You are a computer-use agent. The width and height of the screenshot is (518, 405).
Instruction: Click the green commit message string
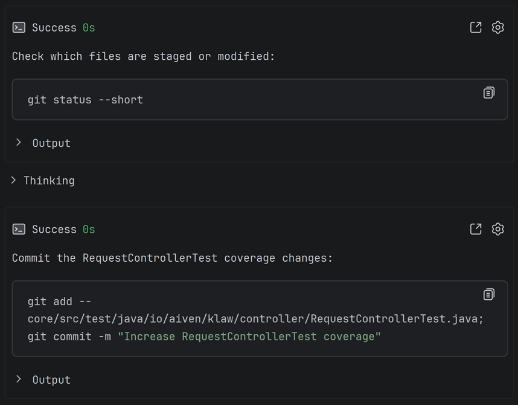pyautogui.click(x=249, y=336)
